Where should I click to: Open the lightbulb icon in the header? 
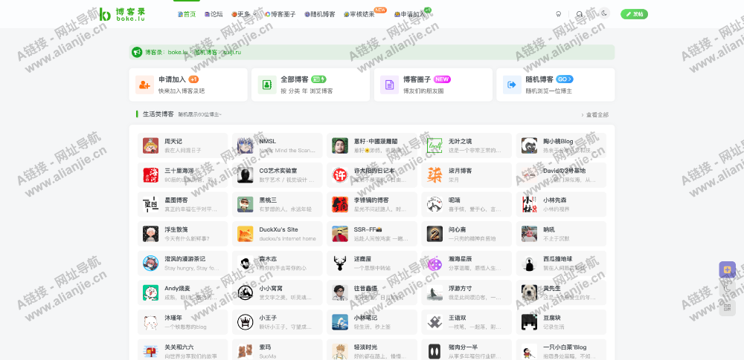pos(559,14)
